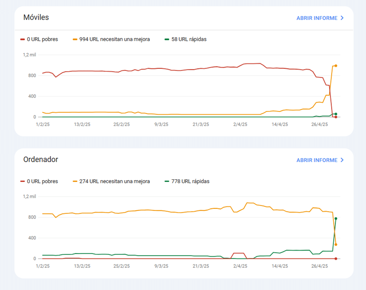Select the Móviles card heading
This screenshot has height=290, width=366.
pos(36,17)
